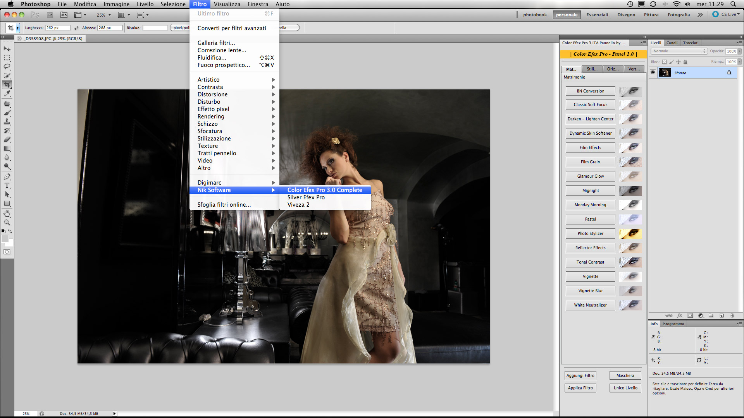
Task: Launch Mini Bridge from the application bar
Action: point(64,15)
